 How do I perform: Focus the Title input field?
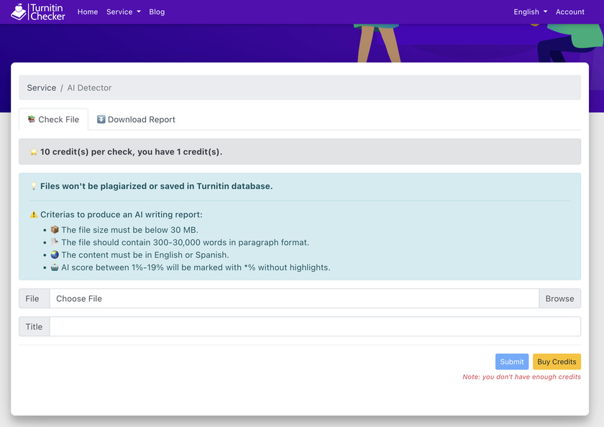click(x=315, y=326)
